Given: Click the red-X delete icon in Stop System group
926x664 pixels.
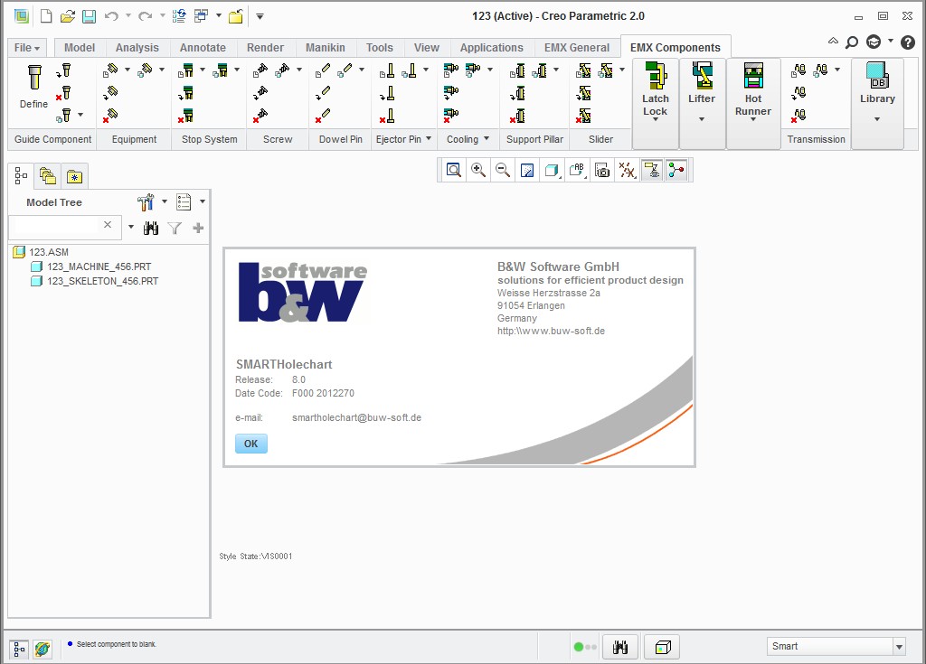Looking at the screenshot, I should click(x=185, y=116).
